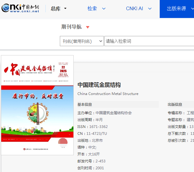Open the 刊名(曾用刊名) search field dropdown
The width and height of the screenshot is (194, 172).
pyautogui.click(x=82, y=41)
